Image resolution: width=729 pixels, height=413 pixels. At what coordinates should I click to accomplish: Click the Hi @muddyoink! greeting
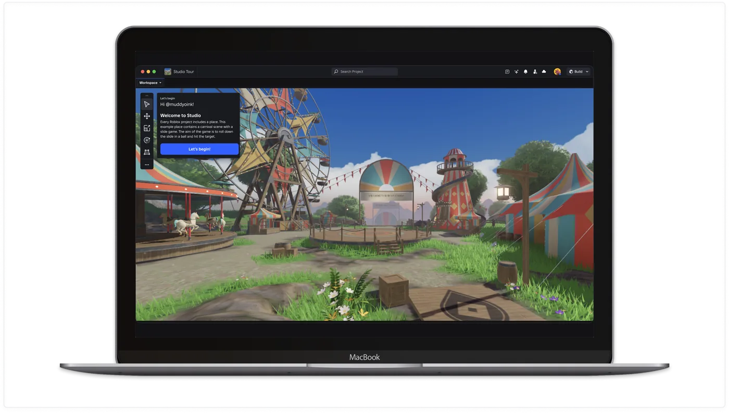[x=177, y=104]
